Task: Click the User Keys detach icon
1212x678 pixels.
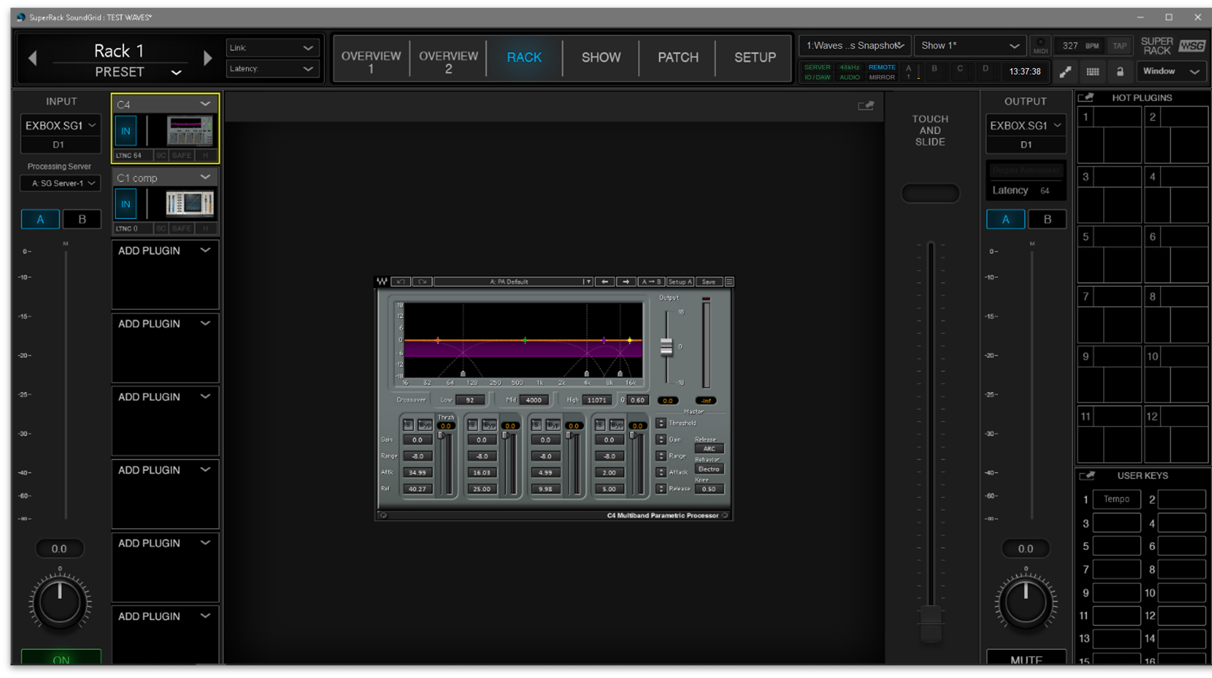Action: (x=1087, y=476)
